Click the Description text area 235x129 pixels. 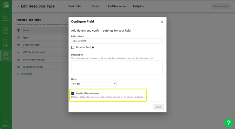click(x=117, y=67)
